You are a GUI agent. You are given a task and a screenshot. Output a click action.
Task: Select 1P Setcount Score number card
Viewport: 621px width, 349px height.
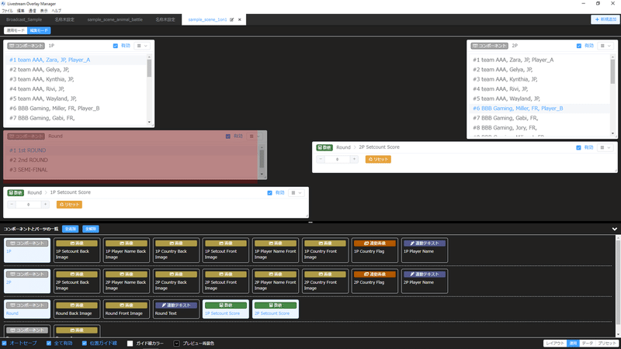pyautogui.click(x=226, y=309)
